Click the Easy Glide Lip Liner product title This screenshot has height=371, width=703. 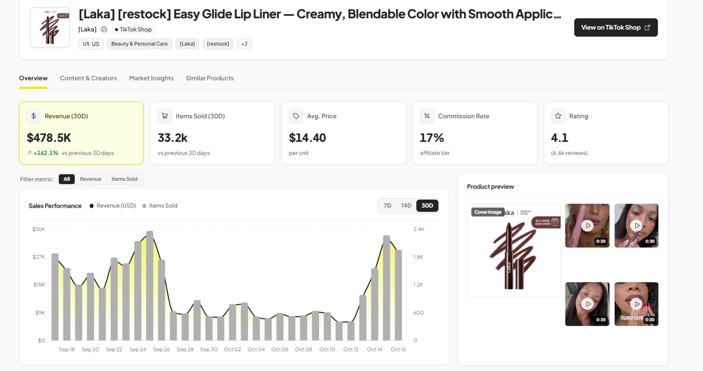[320, 14]
